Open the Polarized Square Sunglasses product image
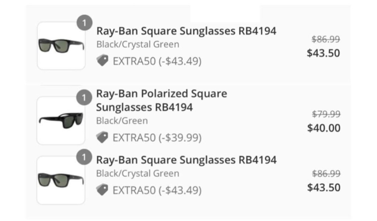Image resolution: width=377 pixels, height=221 pixels. tap(61, 120)
